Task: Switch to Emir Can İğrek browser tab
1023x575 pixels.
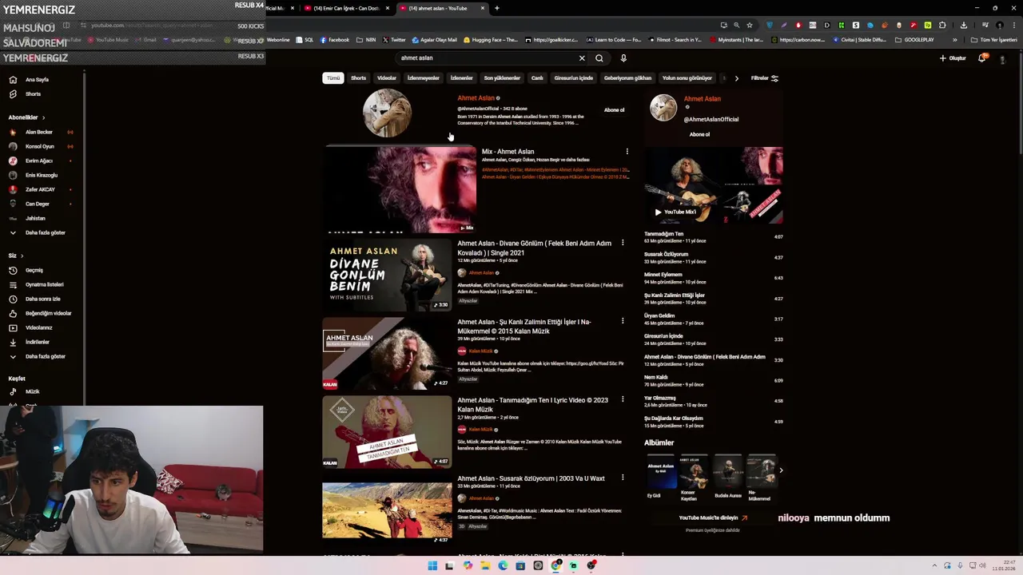Action: coord(346,8)
